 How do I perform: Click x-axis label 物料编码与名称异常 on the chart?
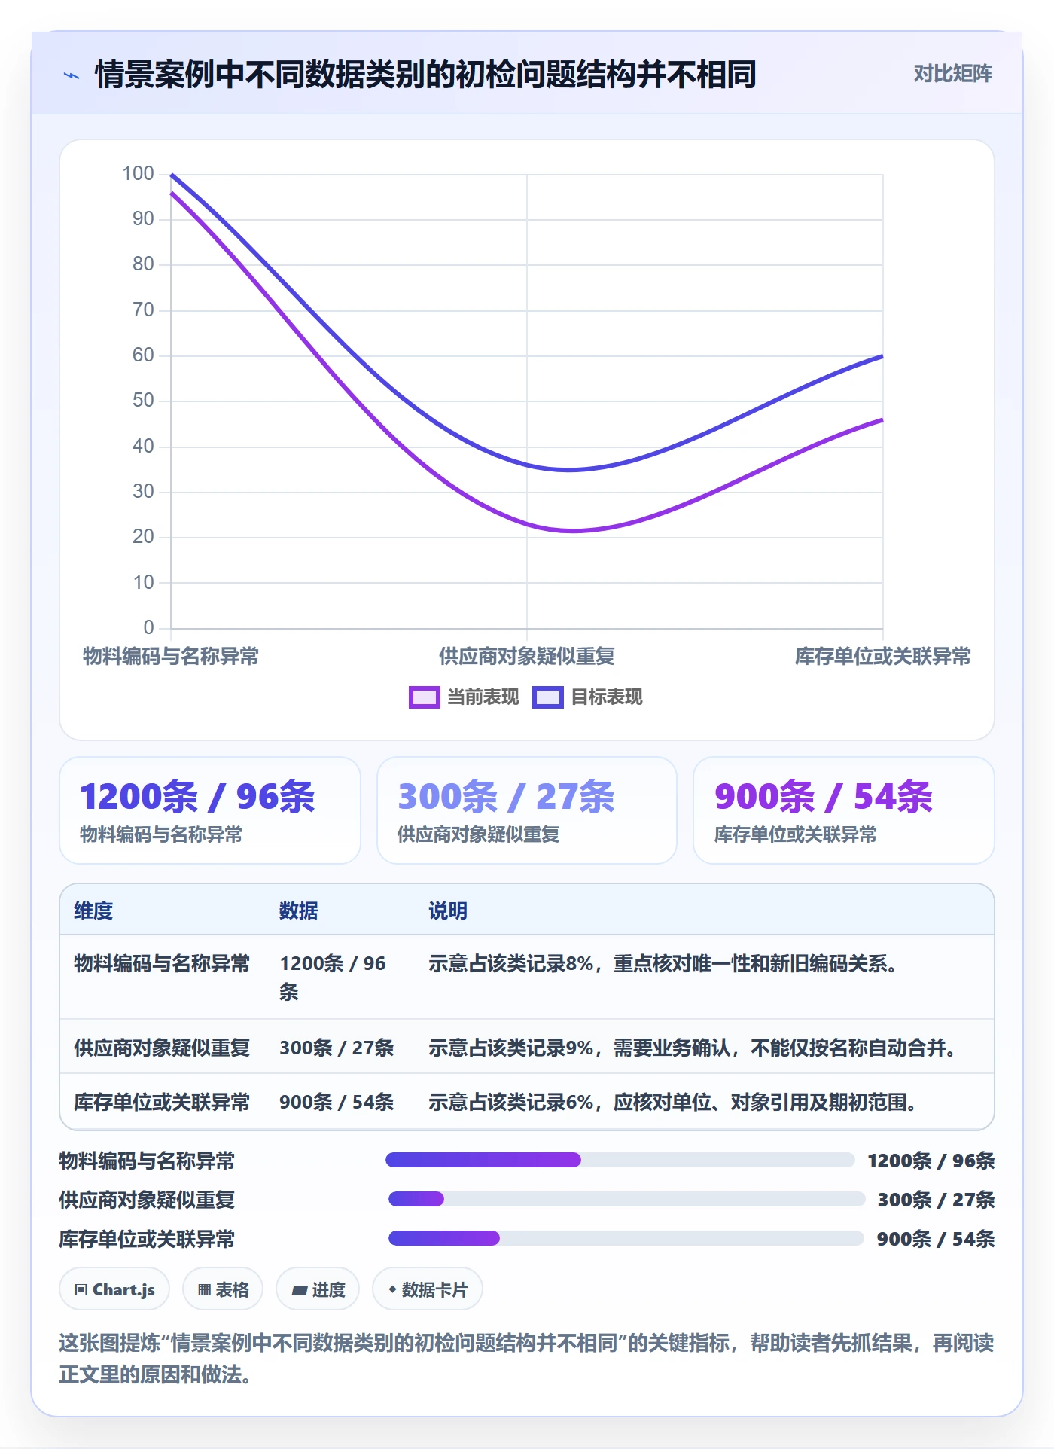(x=171, y=656)
